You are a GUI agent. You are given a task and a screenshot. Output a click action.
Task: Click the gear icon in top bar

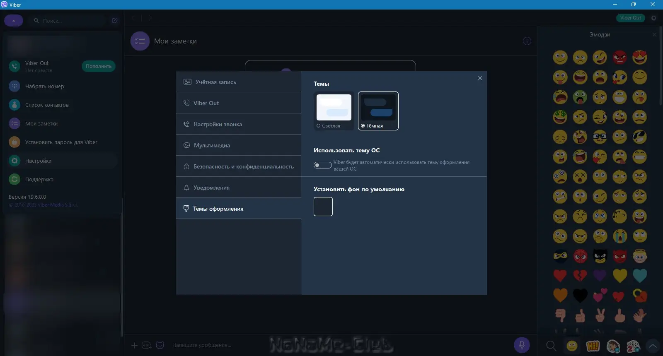tap(654, 18)
